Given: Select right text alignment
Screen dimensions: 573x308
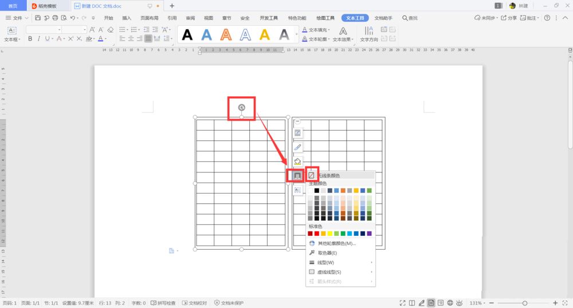Looking at the screenshot, I should click(140, 39).
